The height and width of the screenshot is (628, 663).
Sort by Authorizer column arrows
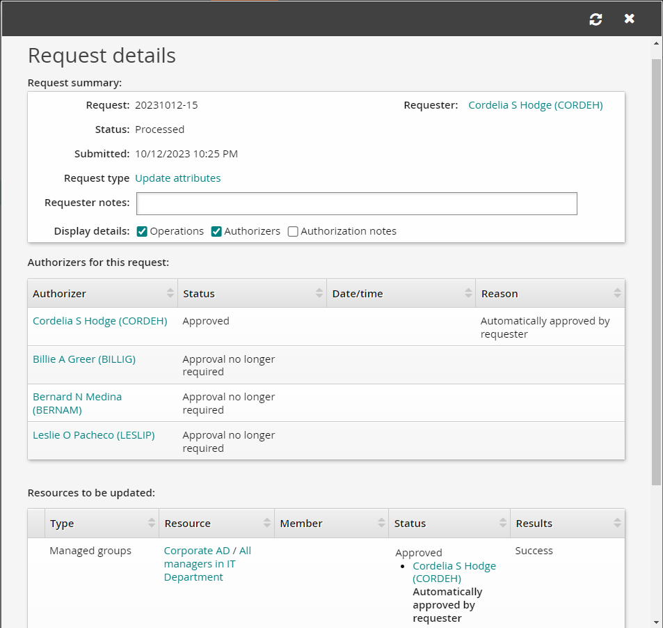coord(170,294)
